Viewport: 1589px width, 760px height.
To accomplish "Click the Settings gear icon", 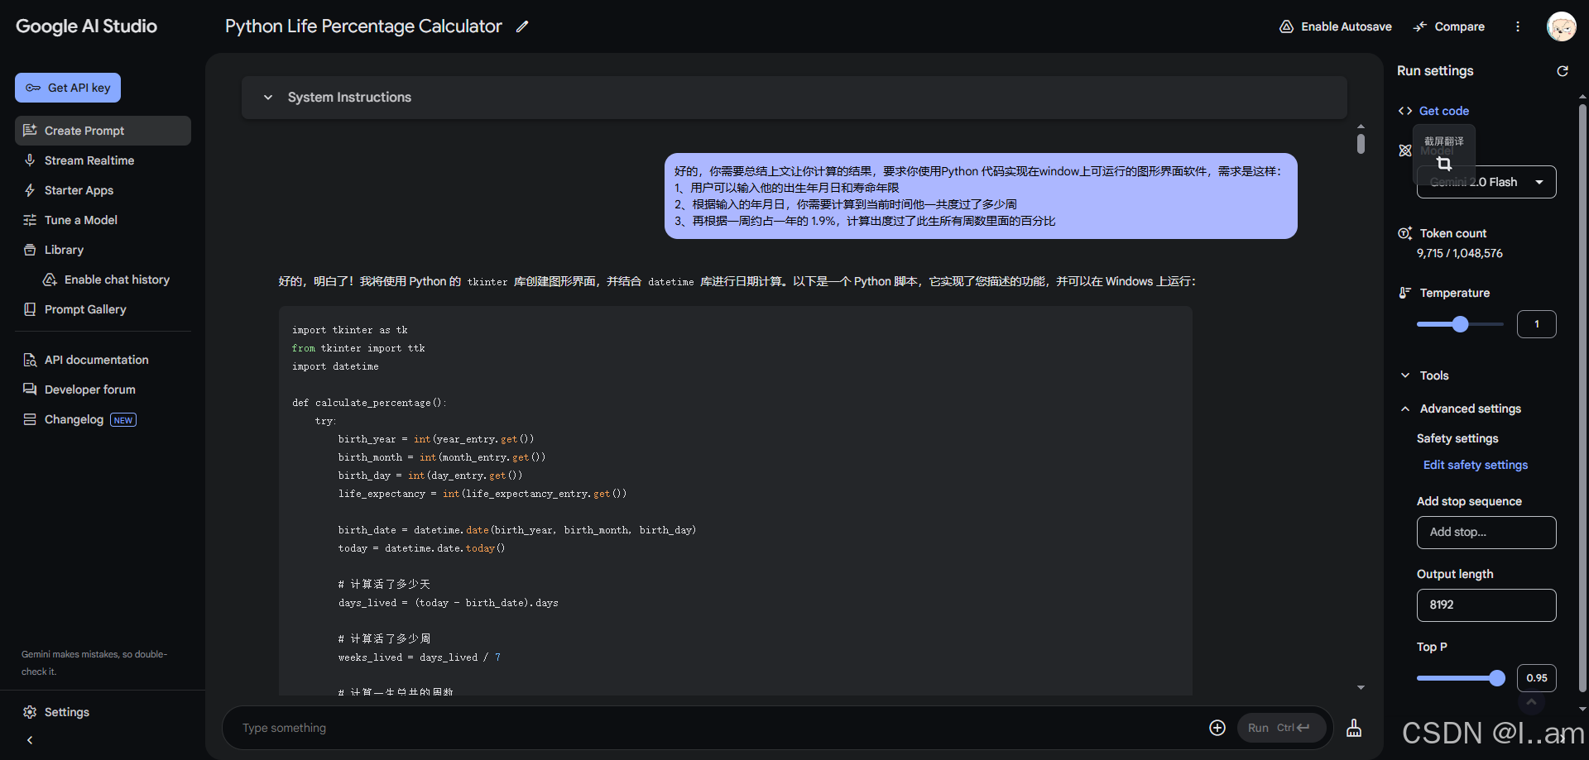I will (x=30, y=712).
